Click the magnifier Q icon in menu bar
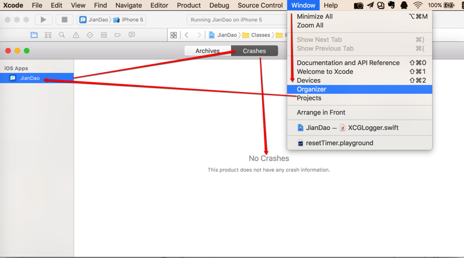 (381, 5)
